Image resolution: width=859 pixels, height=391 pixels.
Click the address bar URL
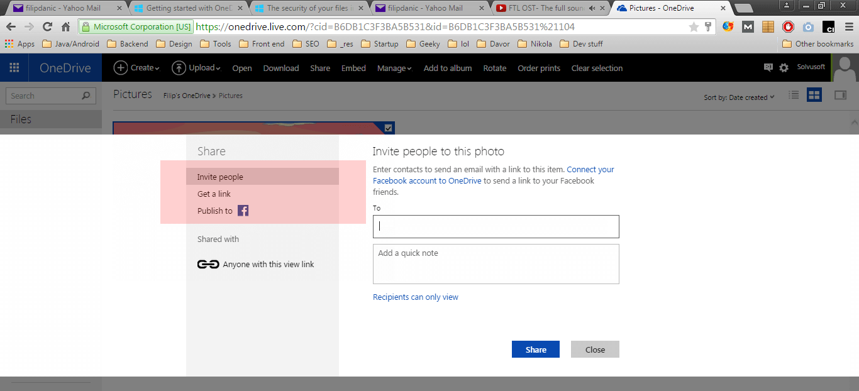coord(385,27)
